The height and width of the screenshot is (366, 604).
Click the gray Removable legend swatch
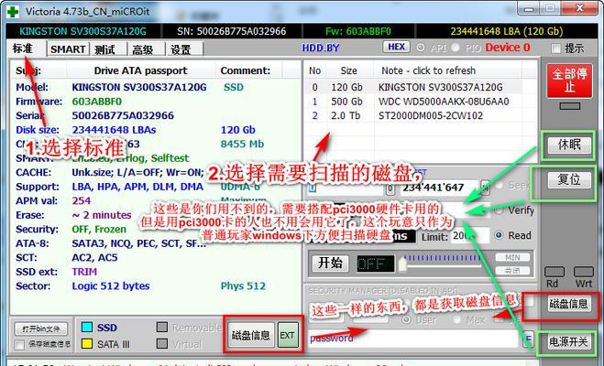tap(162, 328)
